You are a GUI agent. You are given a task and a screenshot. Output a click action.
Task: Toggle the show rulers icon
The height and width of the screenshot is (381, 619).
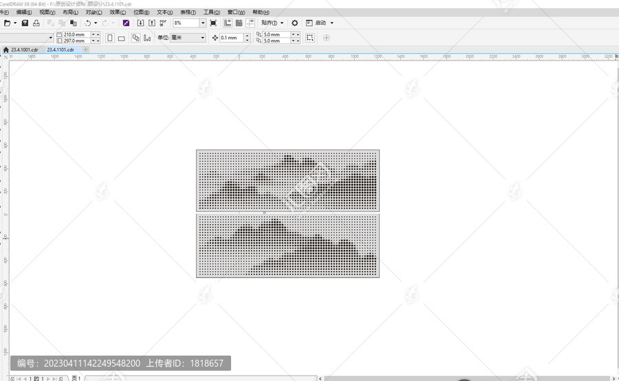pyautogui.click(x=228, y=23)
